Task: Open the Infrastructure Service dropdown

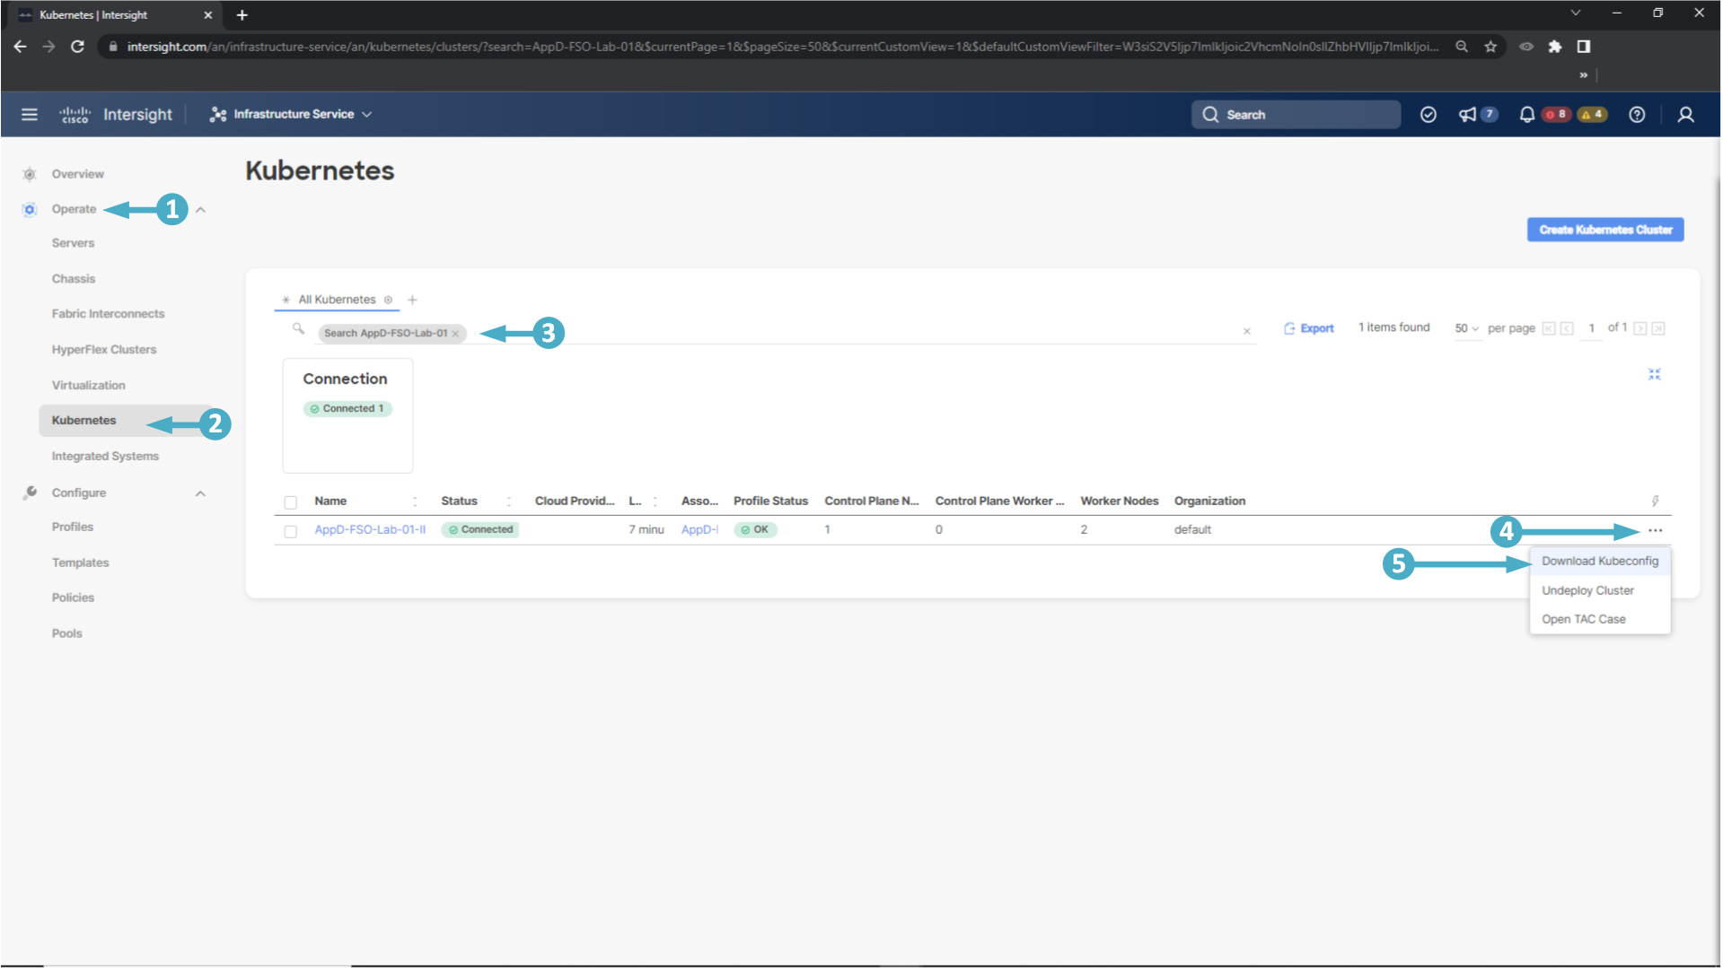Action: 291,115
